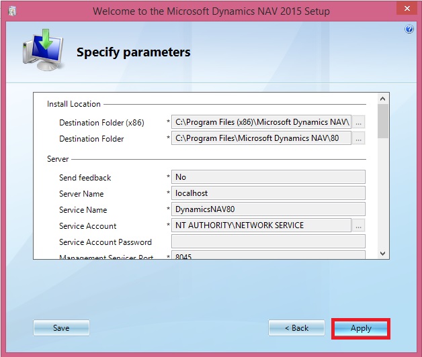Click the Apply button

pos(361,328)
